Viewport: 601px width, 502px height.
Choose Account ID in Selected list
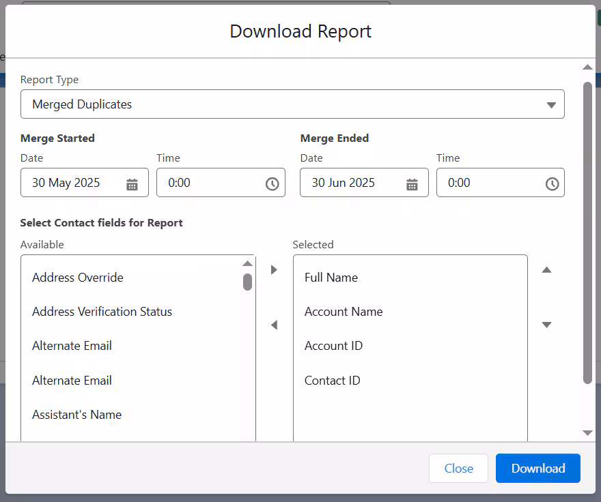point(333,346)
